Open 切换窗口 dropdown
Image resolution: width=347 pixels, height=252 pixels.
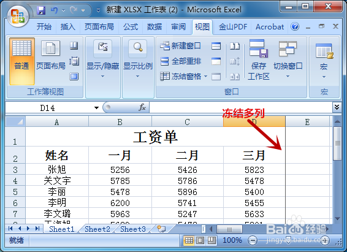click(x=288, y=59)
